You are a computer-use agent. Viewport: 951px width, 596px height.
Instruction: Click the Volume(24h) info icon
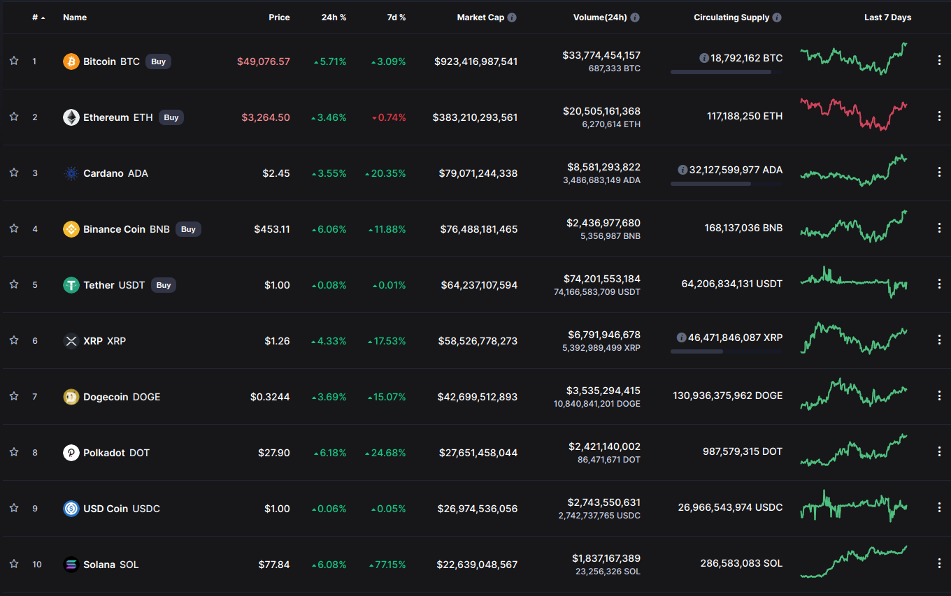(635, 17)
